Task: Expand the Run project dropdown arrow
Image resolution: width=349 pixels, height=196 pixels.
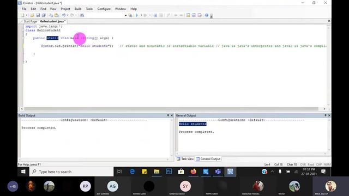Action: [x=141, y=15]
